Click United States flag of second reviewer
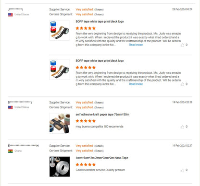This screenshot has height=186, width=200. pos(11,107)
